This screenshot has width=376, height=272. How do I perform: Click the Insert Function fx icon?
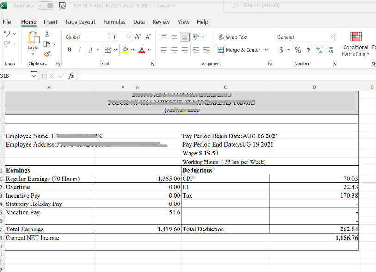pos(71,76)
